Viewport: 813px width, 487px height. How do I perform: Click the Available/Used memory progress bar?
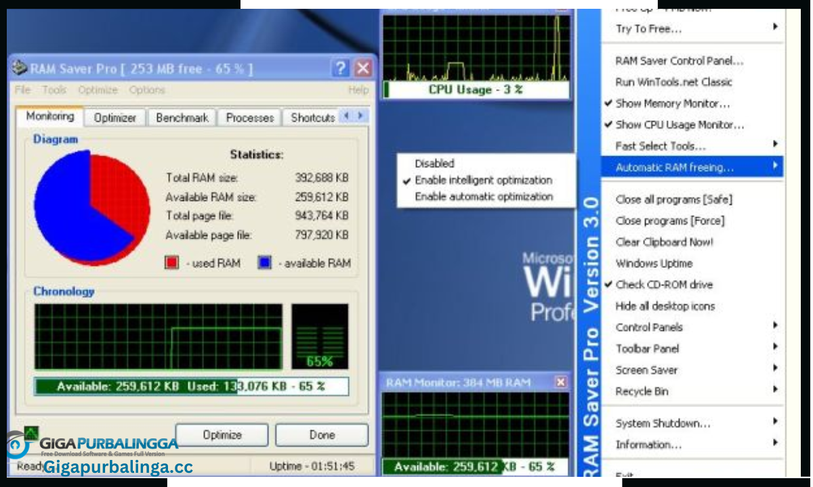192,387
